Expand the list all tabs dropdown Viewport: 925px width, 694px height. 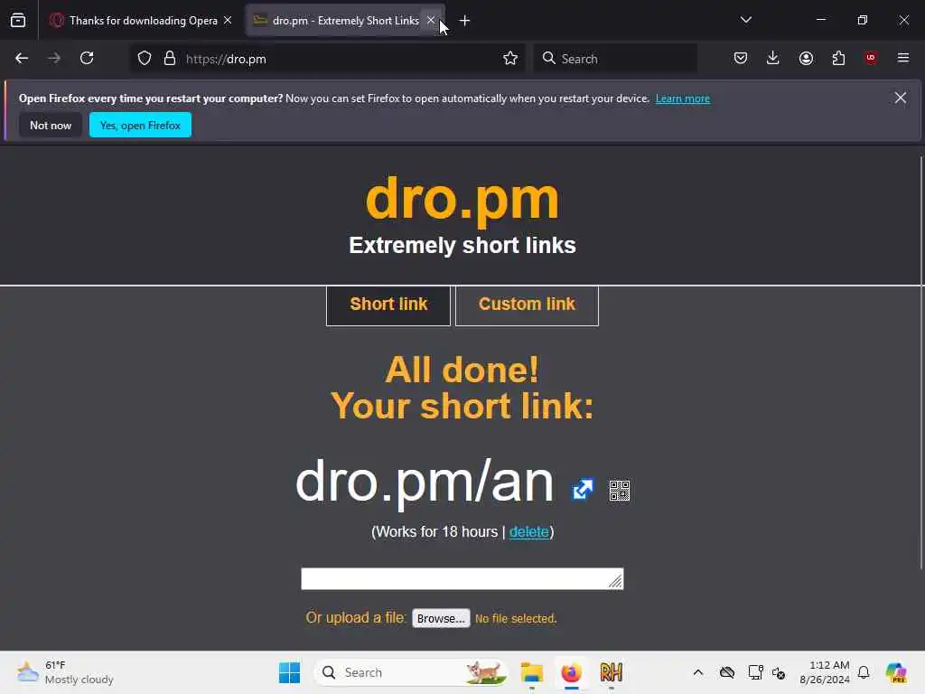tap(746, 20)
